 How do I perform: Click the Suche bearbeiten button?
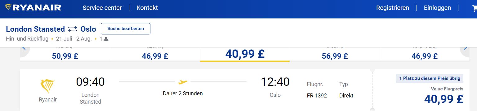tap(126, 29)
